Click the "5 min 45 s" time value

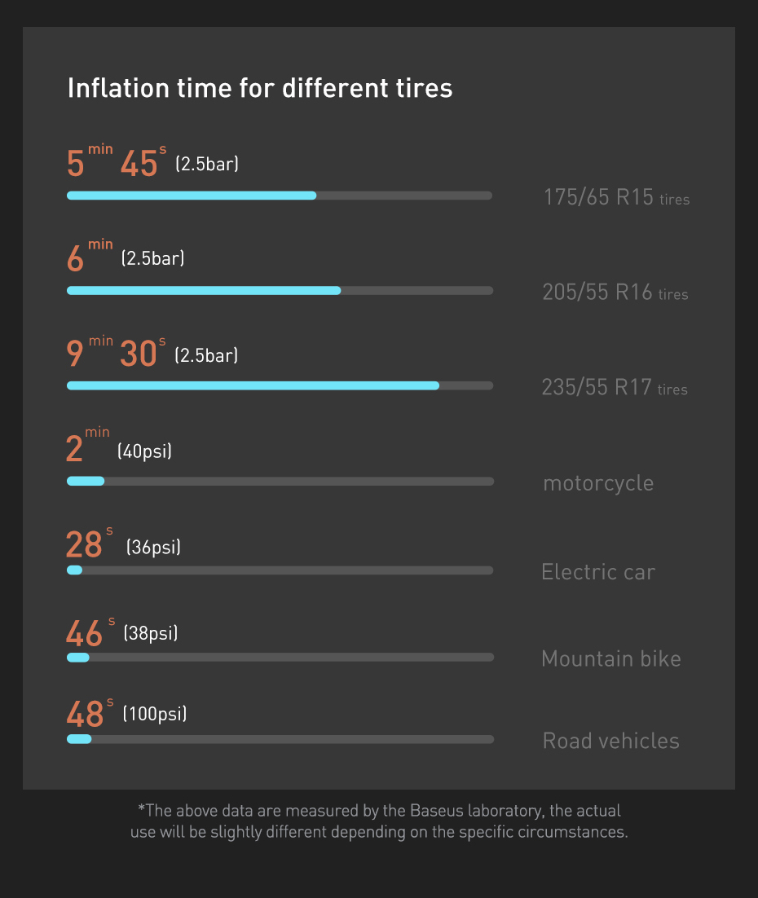(x=116, y=163)
